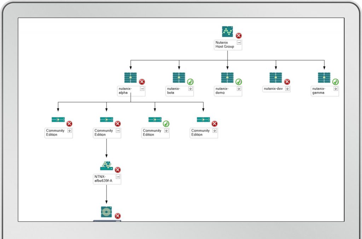Click the red error status on Nutanix Host Group

tap(239, 36)
